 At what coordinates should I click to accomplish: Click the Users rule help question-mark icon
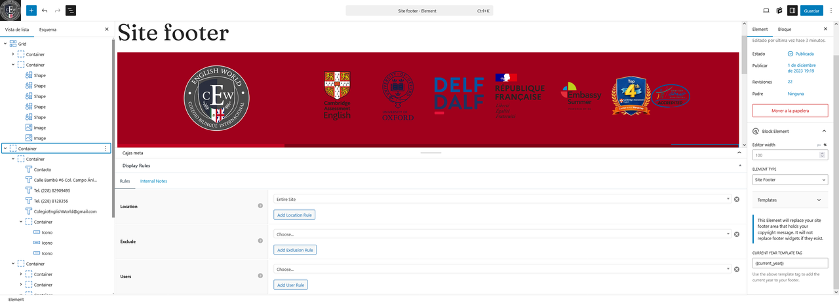pyautogui.click(x=260, y=277)
